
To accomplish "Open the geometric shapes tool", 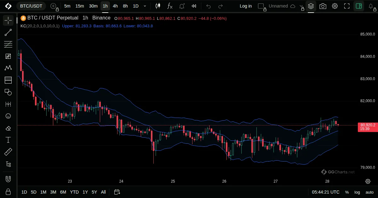I will pos(8,92).
